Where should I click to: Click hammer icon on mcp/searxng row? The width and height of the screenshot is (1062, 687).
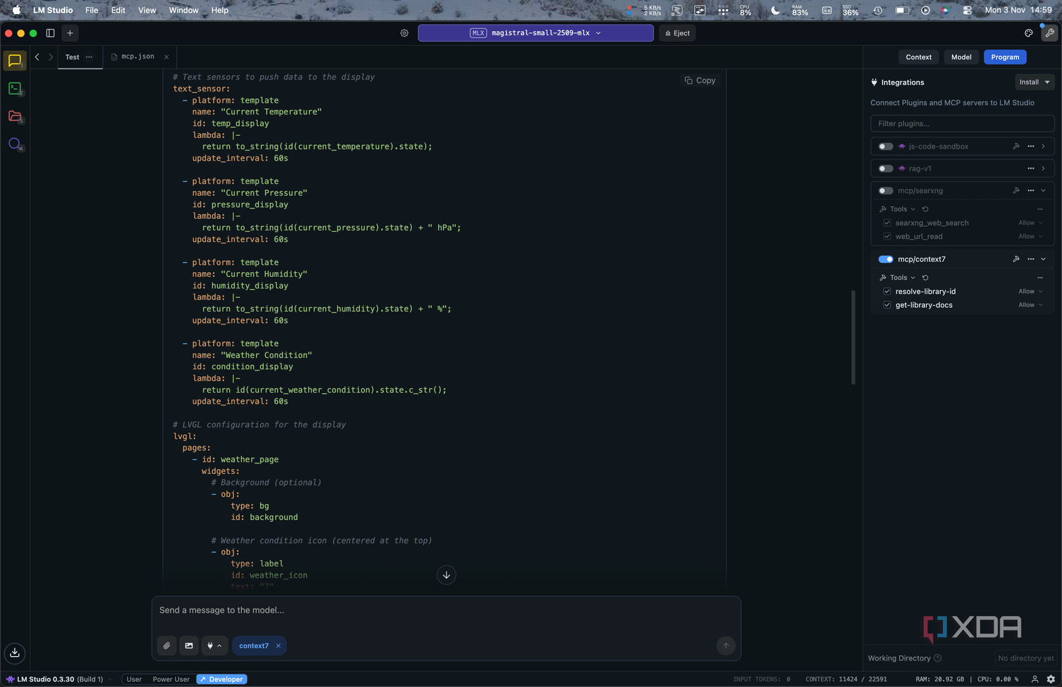[1016, 191]
